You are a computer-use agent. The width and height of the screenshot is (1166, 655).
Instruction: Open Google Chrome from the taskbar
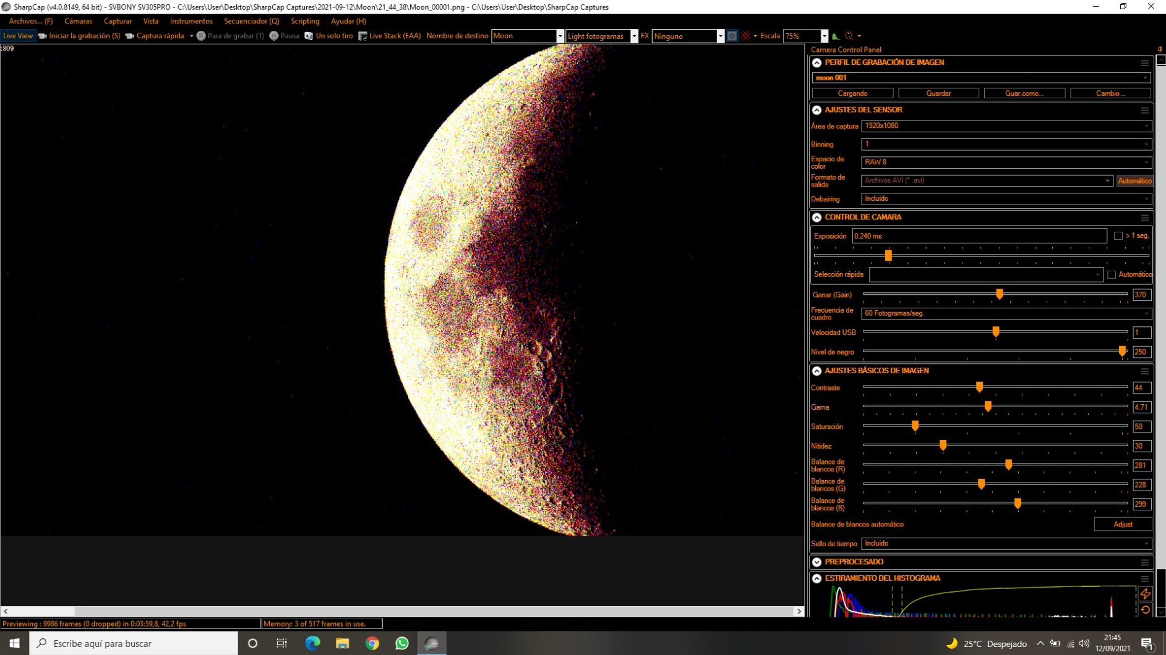click(x=372, y=643)
